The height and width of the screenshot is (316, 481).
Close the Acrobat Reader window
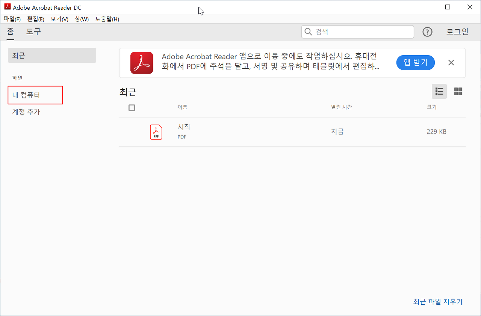pyautogui.click(x=470, y=7)
